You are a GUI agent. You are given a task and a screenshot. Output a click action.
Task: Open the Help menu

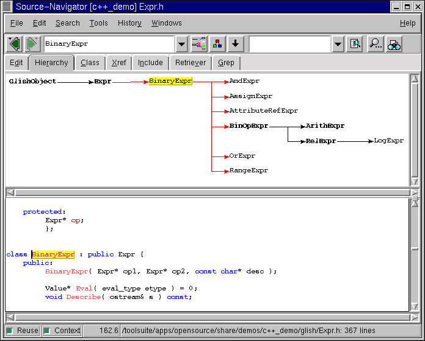tap(408, 23)
